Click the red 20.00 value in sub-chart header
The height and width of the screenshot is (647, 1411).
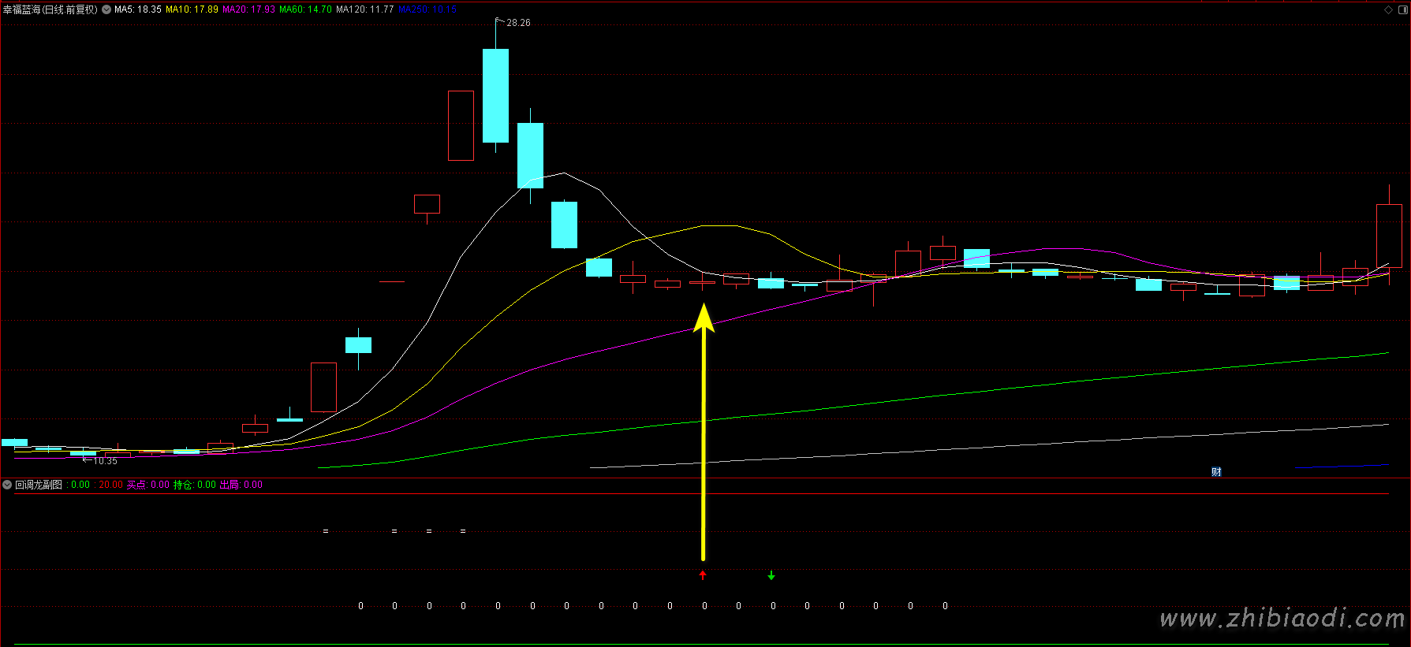click(110, 485)
